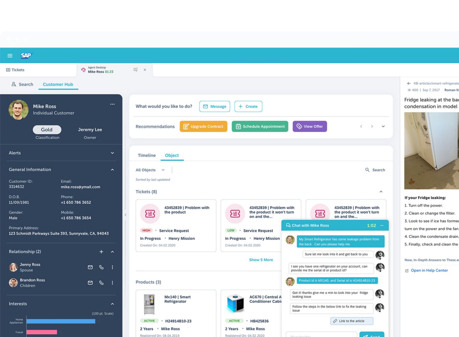Click the Schedule Appointment button
459x337 pixels.
pyautogui.click(x=260, y=127)
